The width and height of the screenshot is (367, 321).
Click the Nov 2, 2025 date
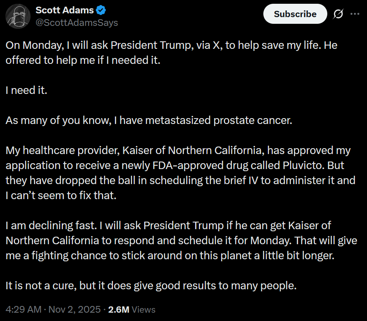74,310
